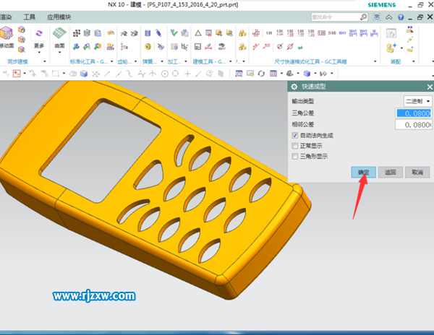Open the 曲面 surface tools menu
434x335 pixels.
[59, 48]
